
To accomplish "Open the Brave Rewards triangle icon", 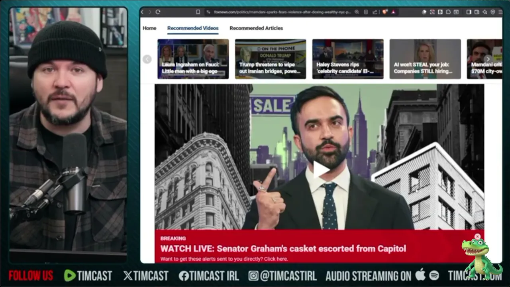I will pos(393,12).
